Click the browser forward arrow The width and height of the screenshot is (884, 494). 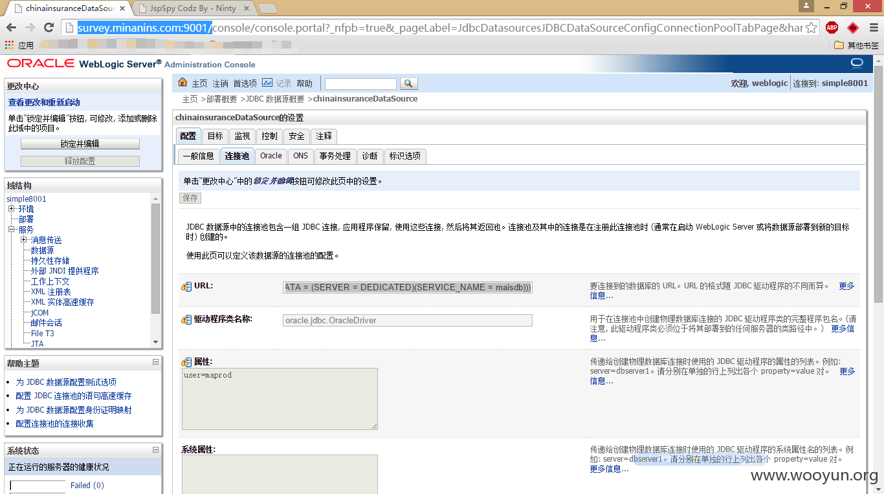pyautogui.click(x=30, y=28)
